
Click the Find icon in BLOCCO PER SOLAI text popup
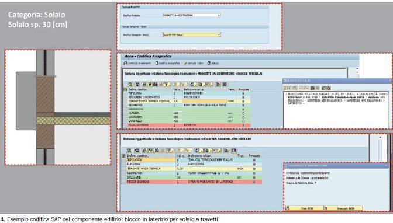coord(312,88)
